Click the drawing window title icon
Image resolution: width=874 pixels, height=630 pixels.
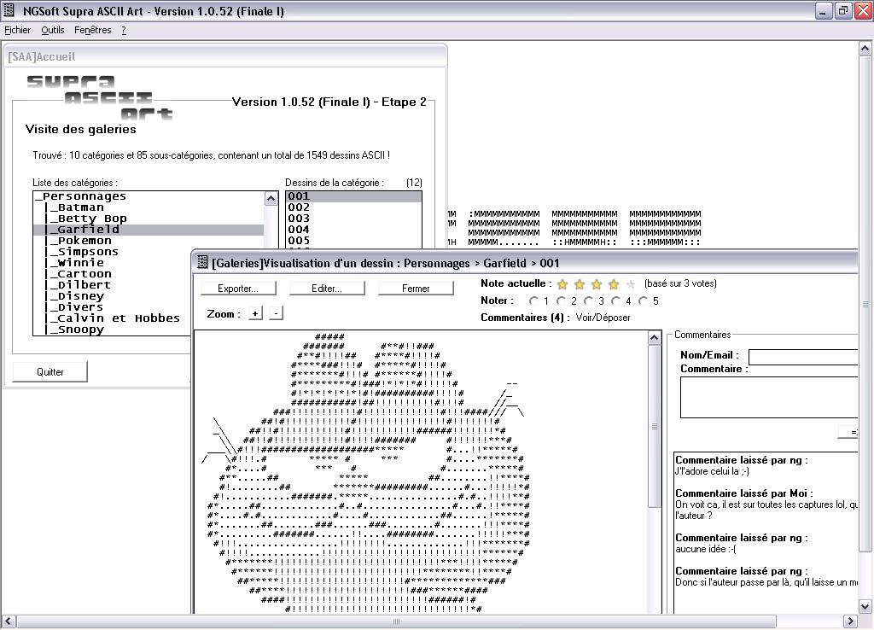tap(202, 263)
